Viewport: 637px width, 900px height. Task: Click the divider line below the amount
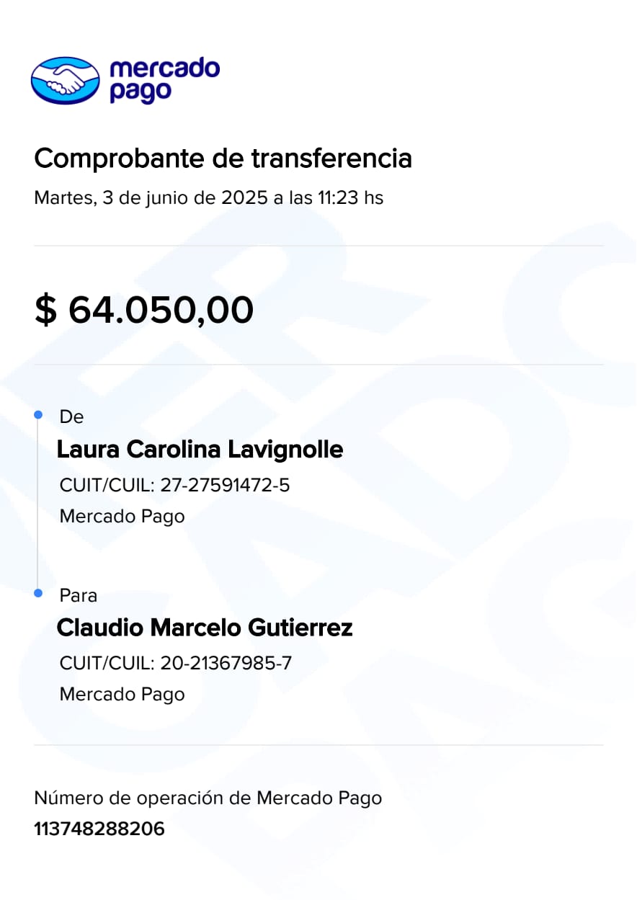(x=318, y=365)
